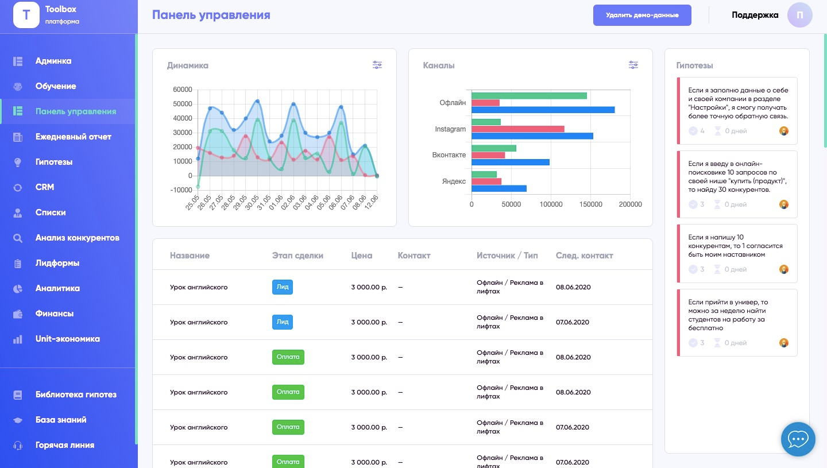Click the CRM refresh-style icon
The width and height of the screenshot is (827, 468).
coord(18,187)
